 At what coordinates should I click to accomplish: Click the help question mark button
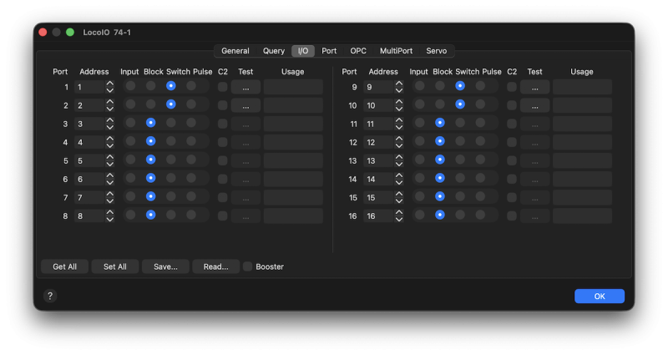pos(50,296)
